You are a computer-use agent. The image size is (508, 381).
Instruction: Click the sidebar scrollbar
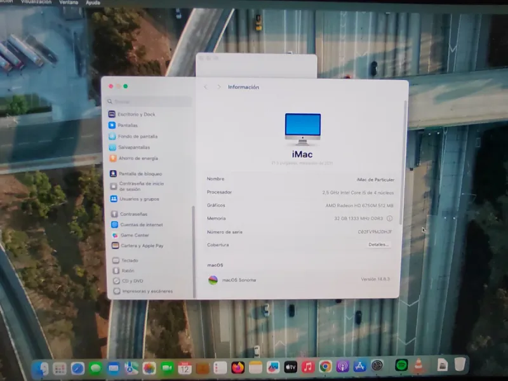pyautogui.click(x=194, y=251)
